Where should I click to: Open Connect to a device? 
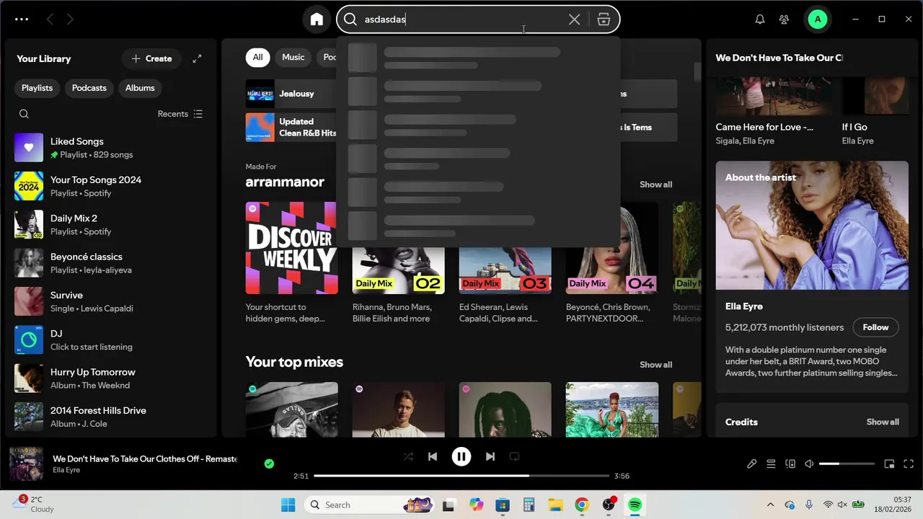(x=790, y=464)
